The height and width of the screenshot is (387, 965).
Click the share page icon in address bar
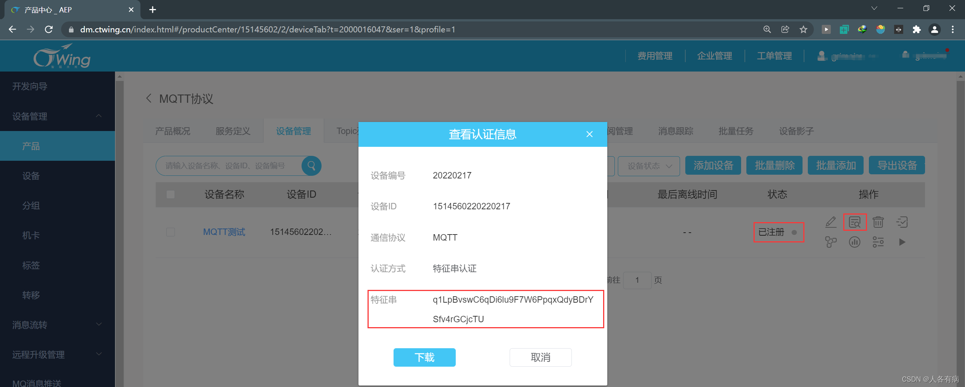[785, 29]
